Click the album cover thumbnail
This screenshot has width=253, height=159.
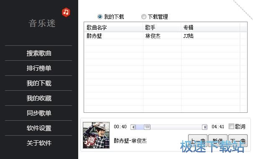pos(96,135)
